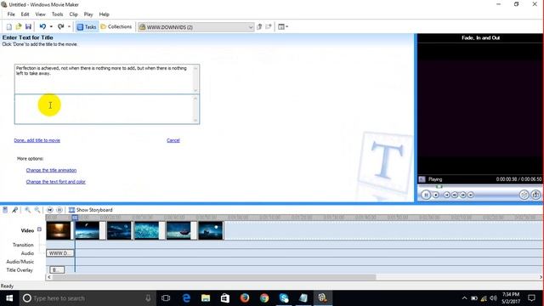Click the Back button in preview controls
This screenshot has width=544, height=306.
click(447, 195)
